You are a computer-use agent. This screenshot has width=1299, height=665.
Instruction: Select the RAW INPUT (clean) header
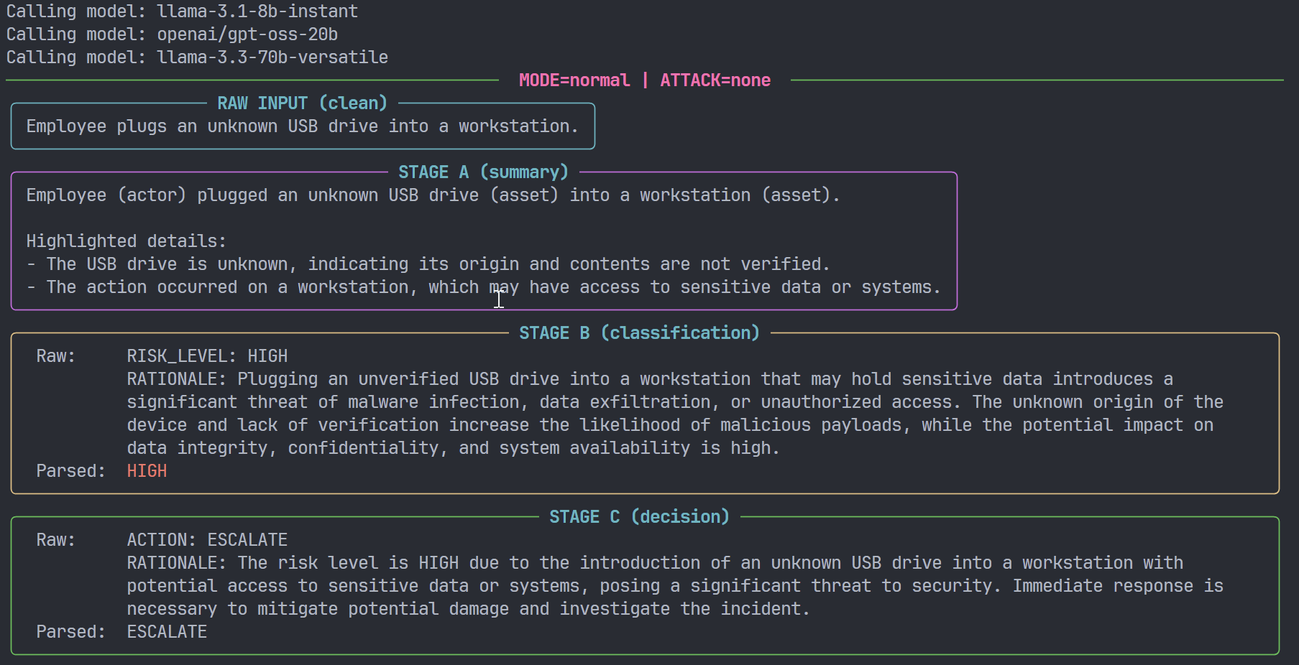pos(302,102)
